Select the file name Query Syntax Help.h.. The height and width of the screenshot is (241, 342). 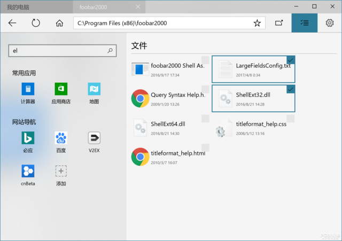click(178, 95)
